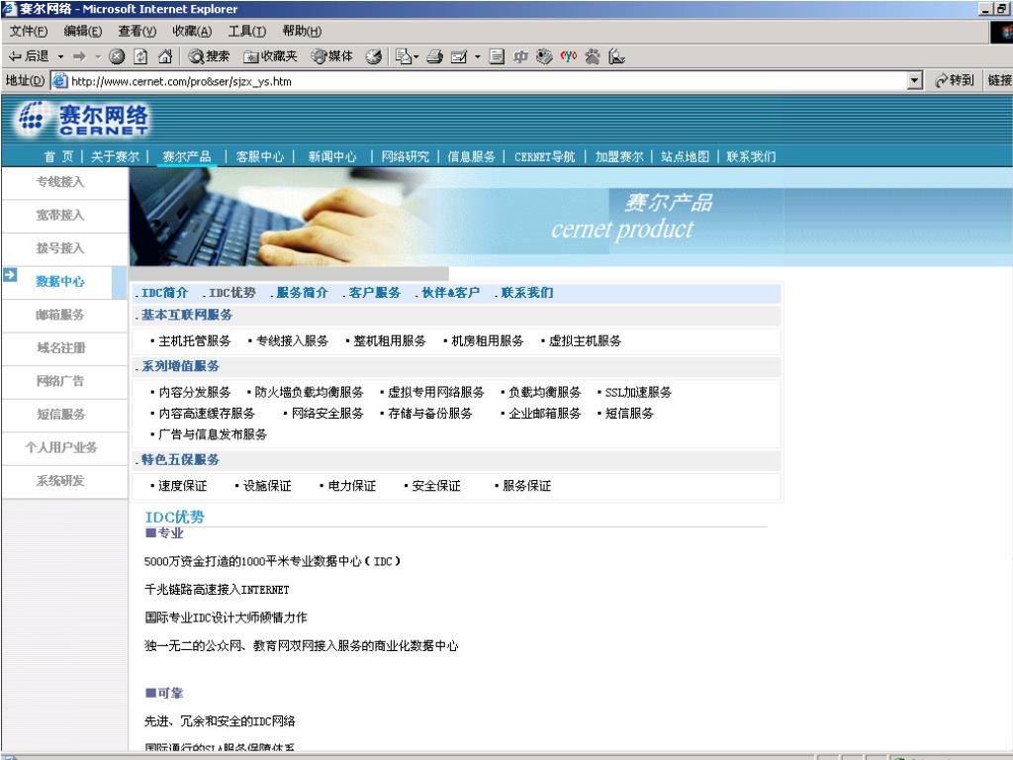Open the Edit icon dropdown arrow
The image size is (1013, 760).
point(478,56)
